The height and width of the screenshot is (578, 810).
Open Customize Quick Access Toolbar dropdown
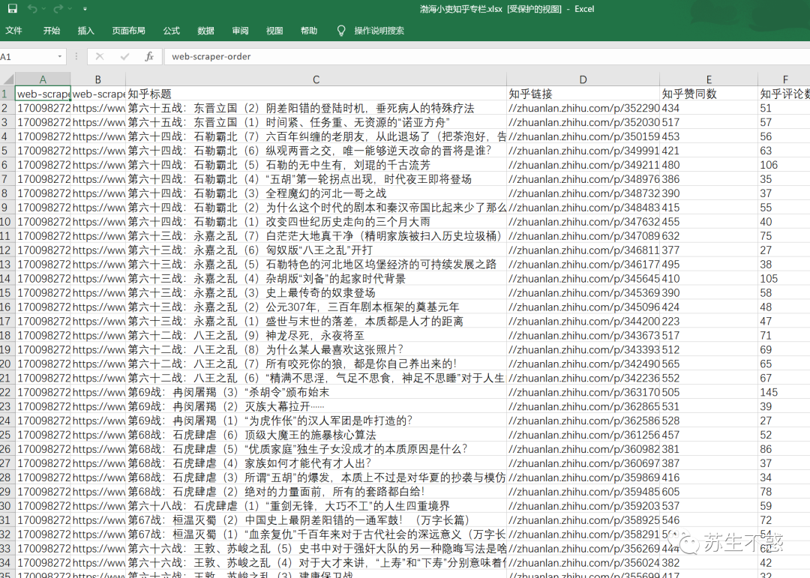tap(85, 9)
